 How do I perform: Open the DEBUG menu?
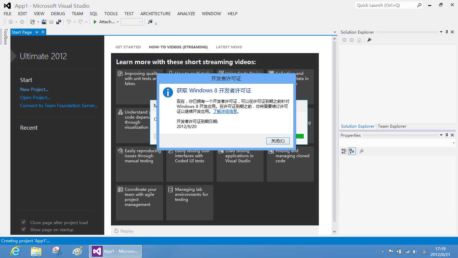[x=58, y=14]
